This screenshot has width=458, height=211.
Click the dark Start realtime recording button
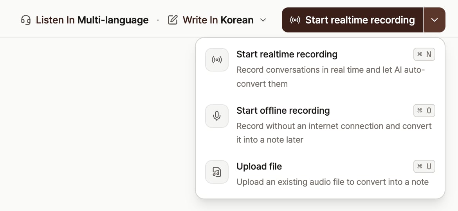click(x=352, y=20)
